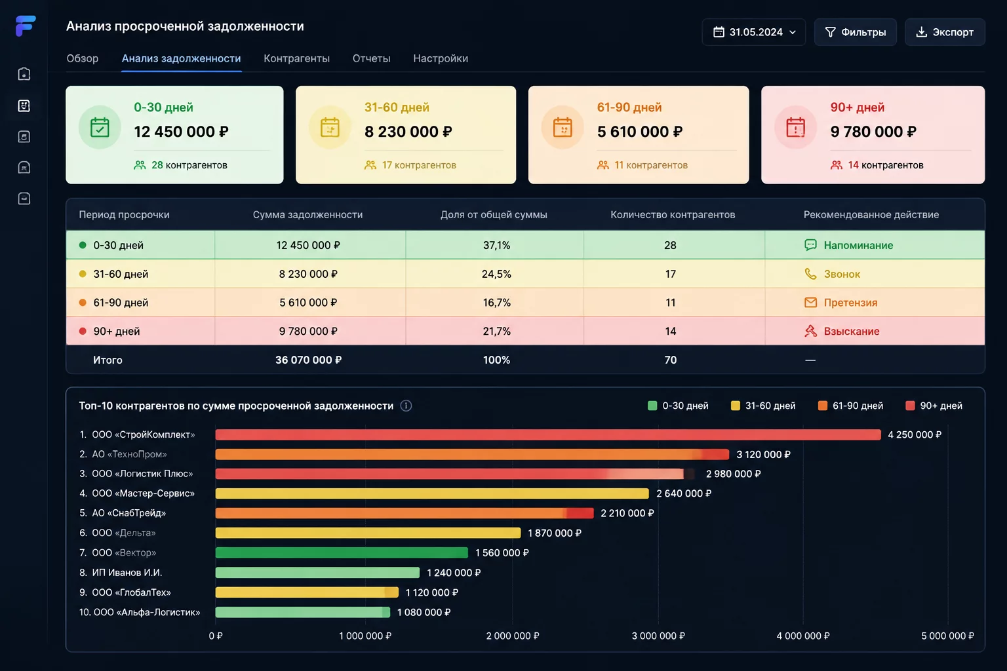Click the info icon beside Top-10 chart title
Image resolution: width=1007 pixels, height=671 pixels.
coord(406,406)
